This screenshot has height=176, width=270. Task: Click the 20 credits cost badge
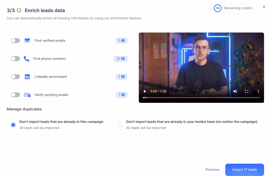click(120, 59)
